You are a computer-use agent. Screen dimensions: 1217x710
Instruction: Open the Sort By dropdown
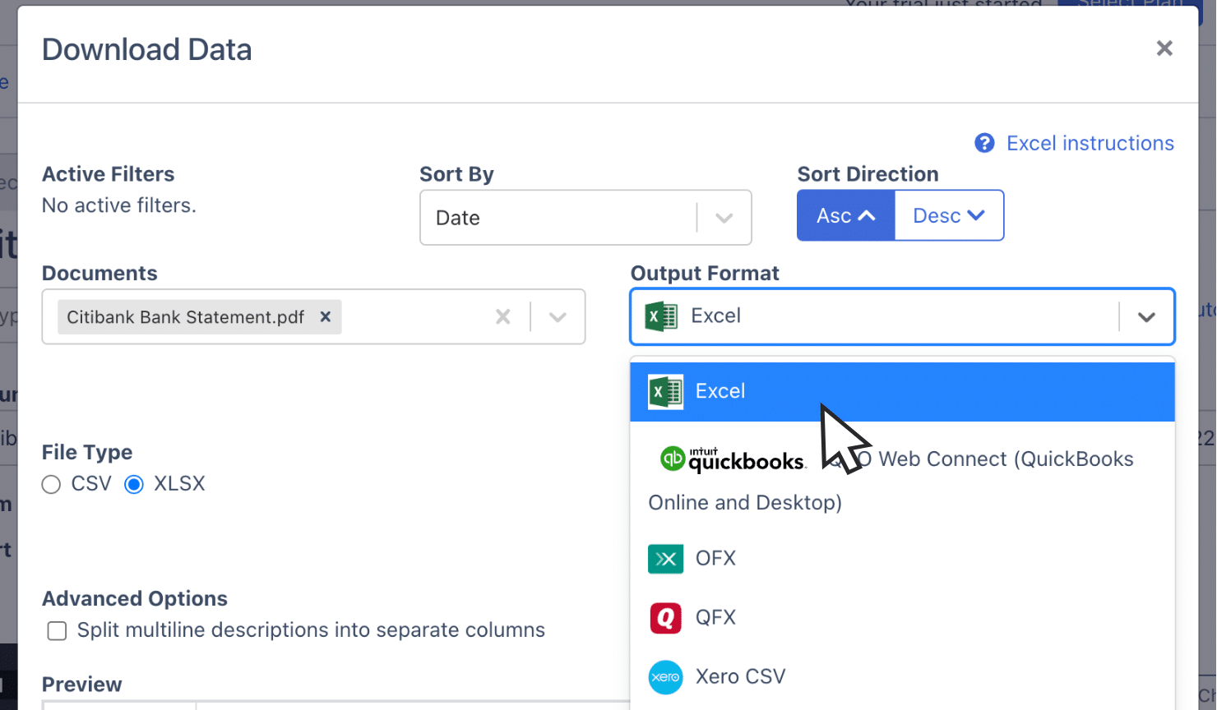[x=723, y=217]
